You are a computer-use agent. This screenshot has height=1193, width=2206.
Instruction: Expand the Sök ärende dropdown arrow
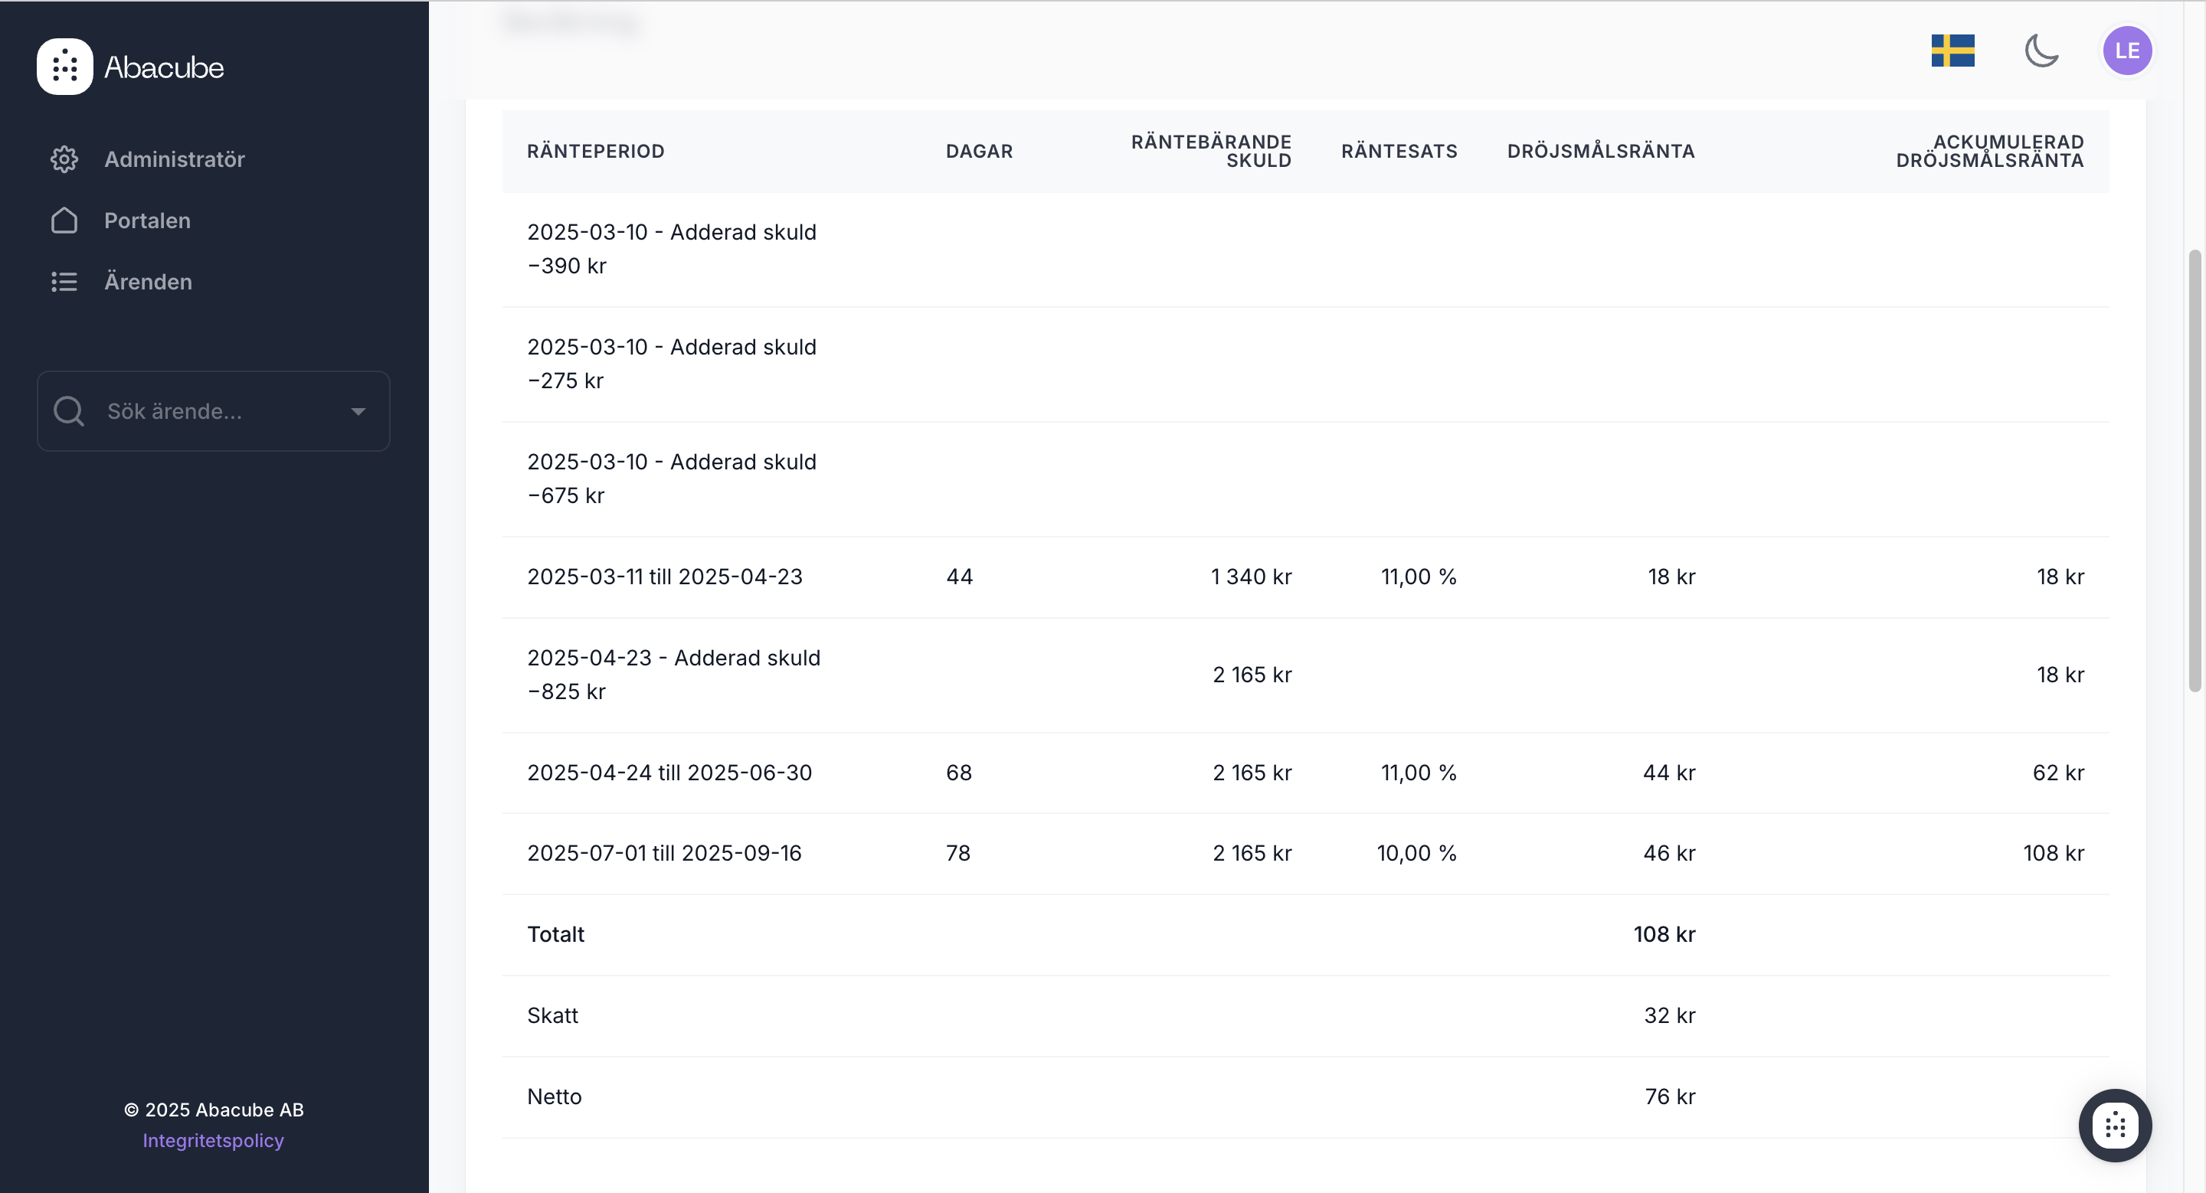tap(358, 412)
